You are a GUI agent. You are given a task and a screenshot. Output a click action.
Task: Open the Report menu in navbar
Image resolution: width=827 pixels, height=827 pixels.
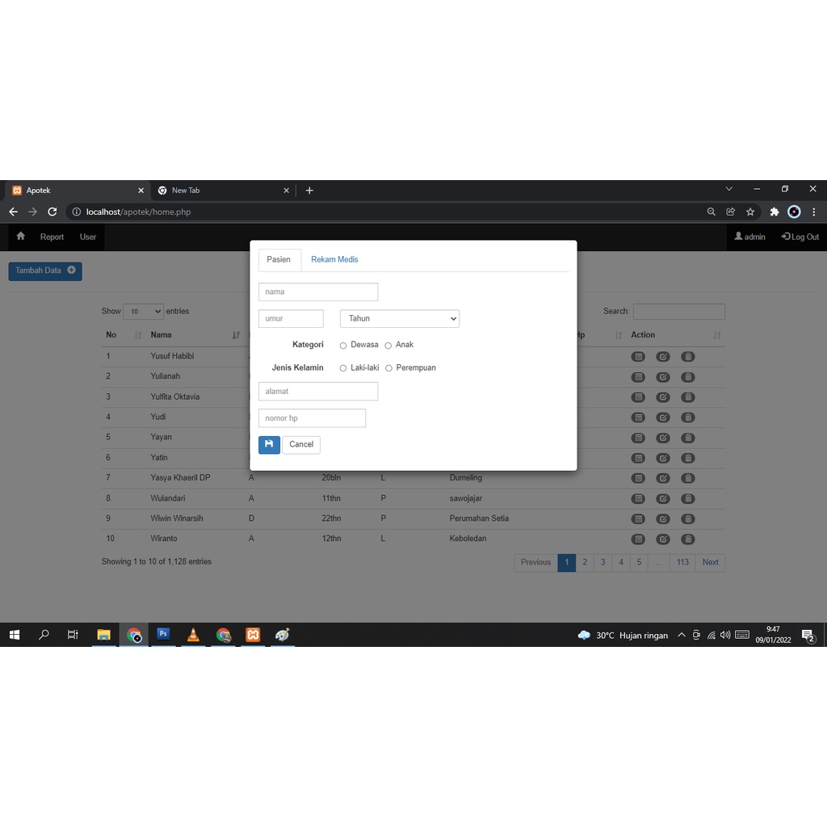tap(52, 237)
